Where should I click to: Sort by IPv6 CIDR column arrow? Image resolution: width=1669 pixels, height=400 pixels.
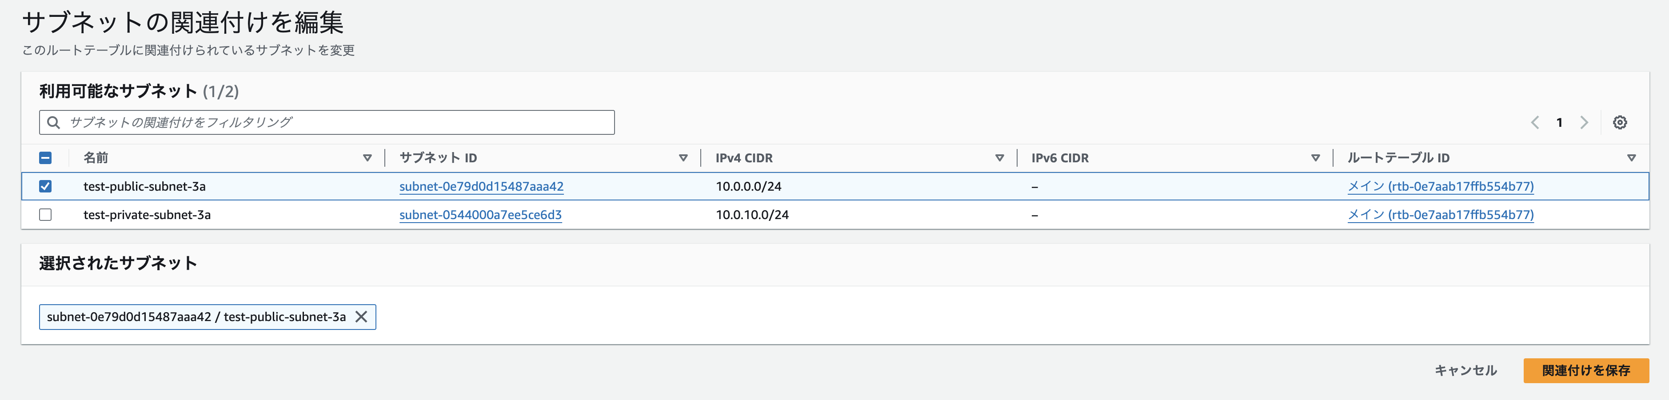tap(1315, 158)
